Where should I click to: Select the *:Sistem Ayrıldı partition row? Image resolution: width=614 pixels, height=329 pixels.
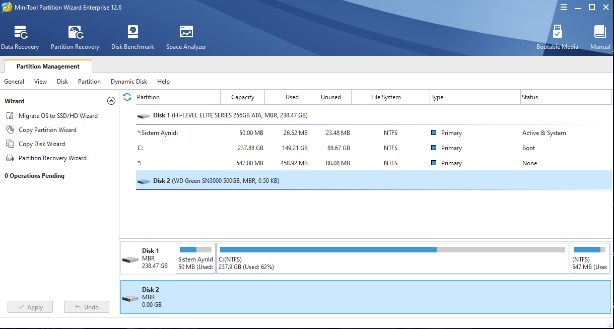pos(374,133)
